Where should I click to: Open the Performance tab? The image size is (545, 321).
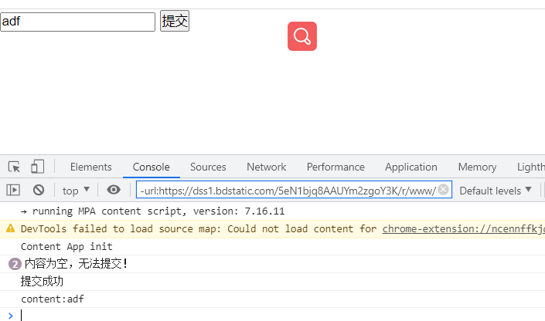click(336, 167)
